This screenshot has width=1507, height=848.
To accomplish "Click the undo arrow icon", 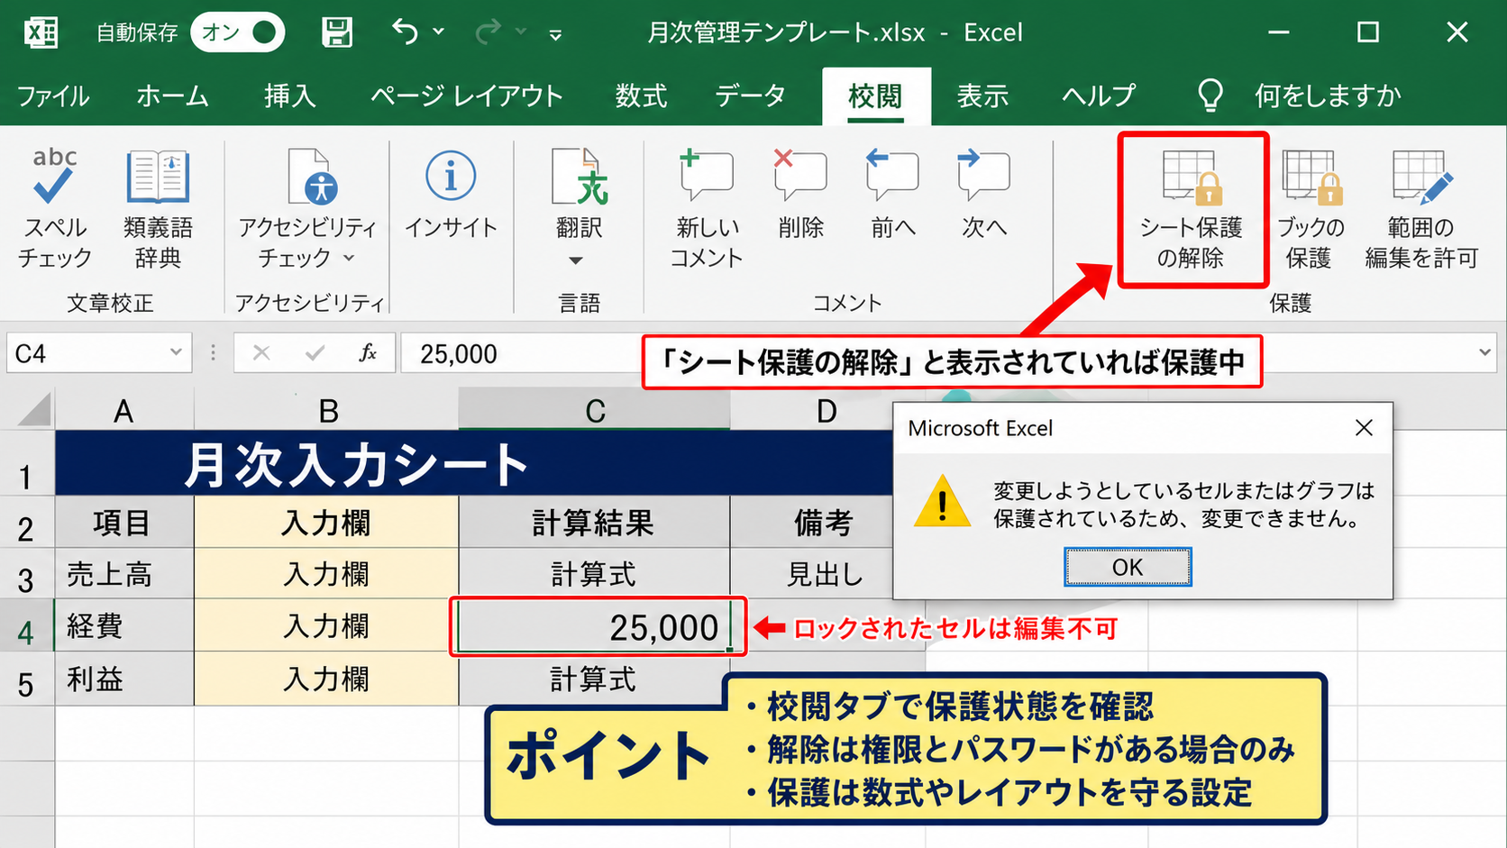I will (x=405, y=32).
